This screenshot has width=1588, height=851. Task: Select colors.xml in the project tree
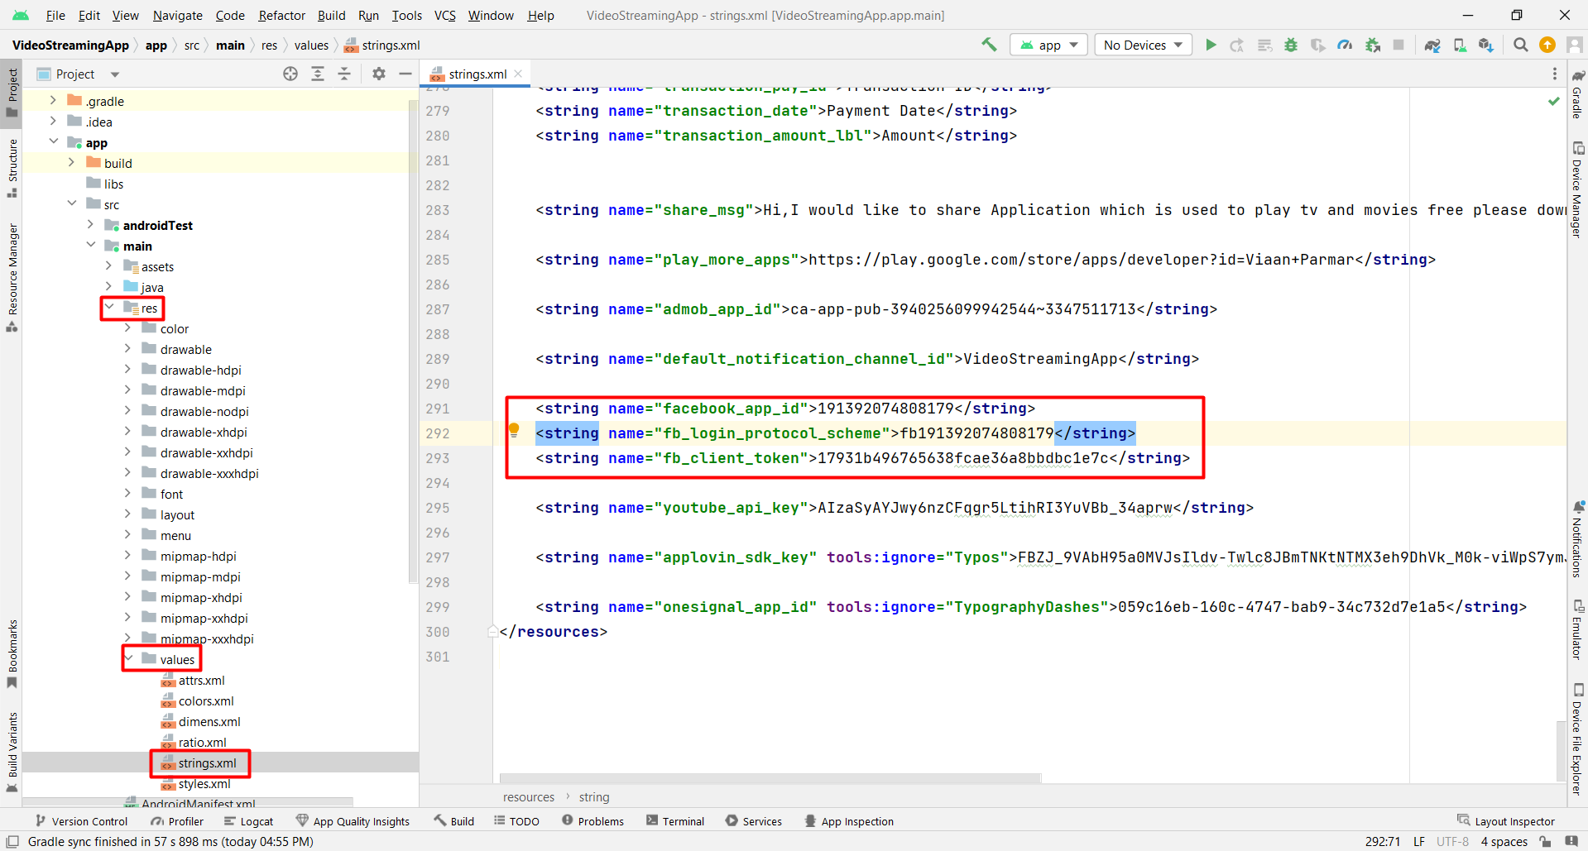(206, 700)
